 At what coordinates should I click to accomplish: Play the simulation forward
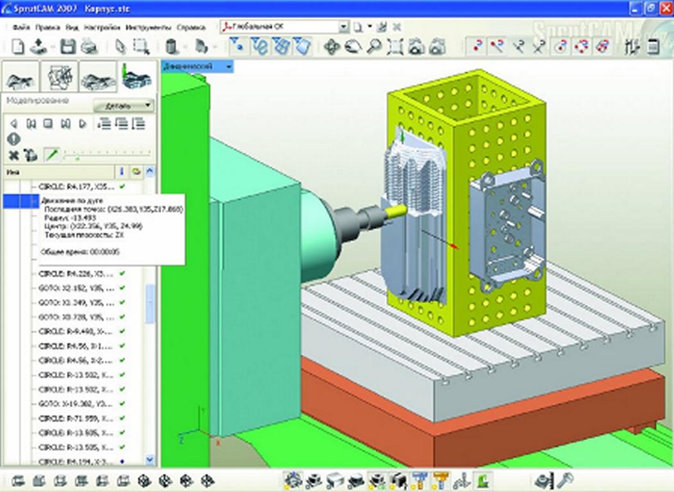[x=83, y=124]
